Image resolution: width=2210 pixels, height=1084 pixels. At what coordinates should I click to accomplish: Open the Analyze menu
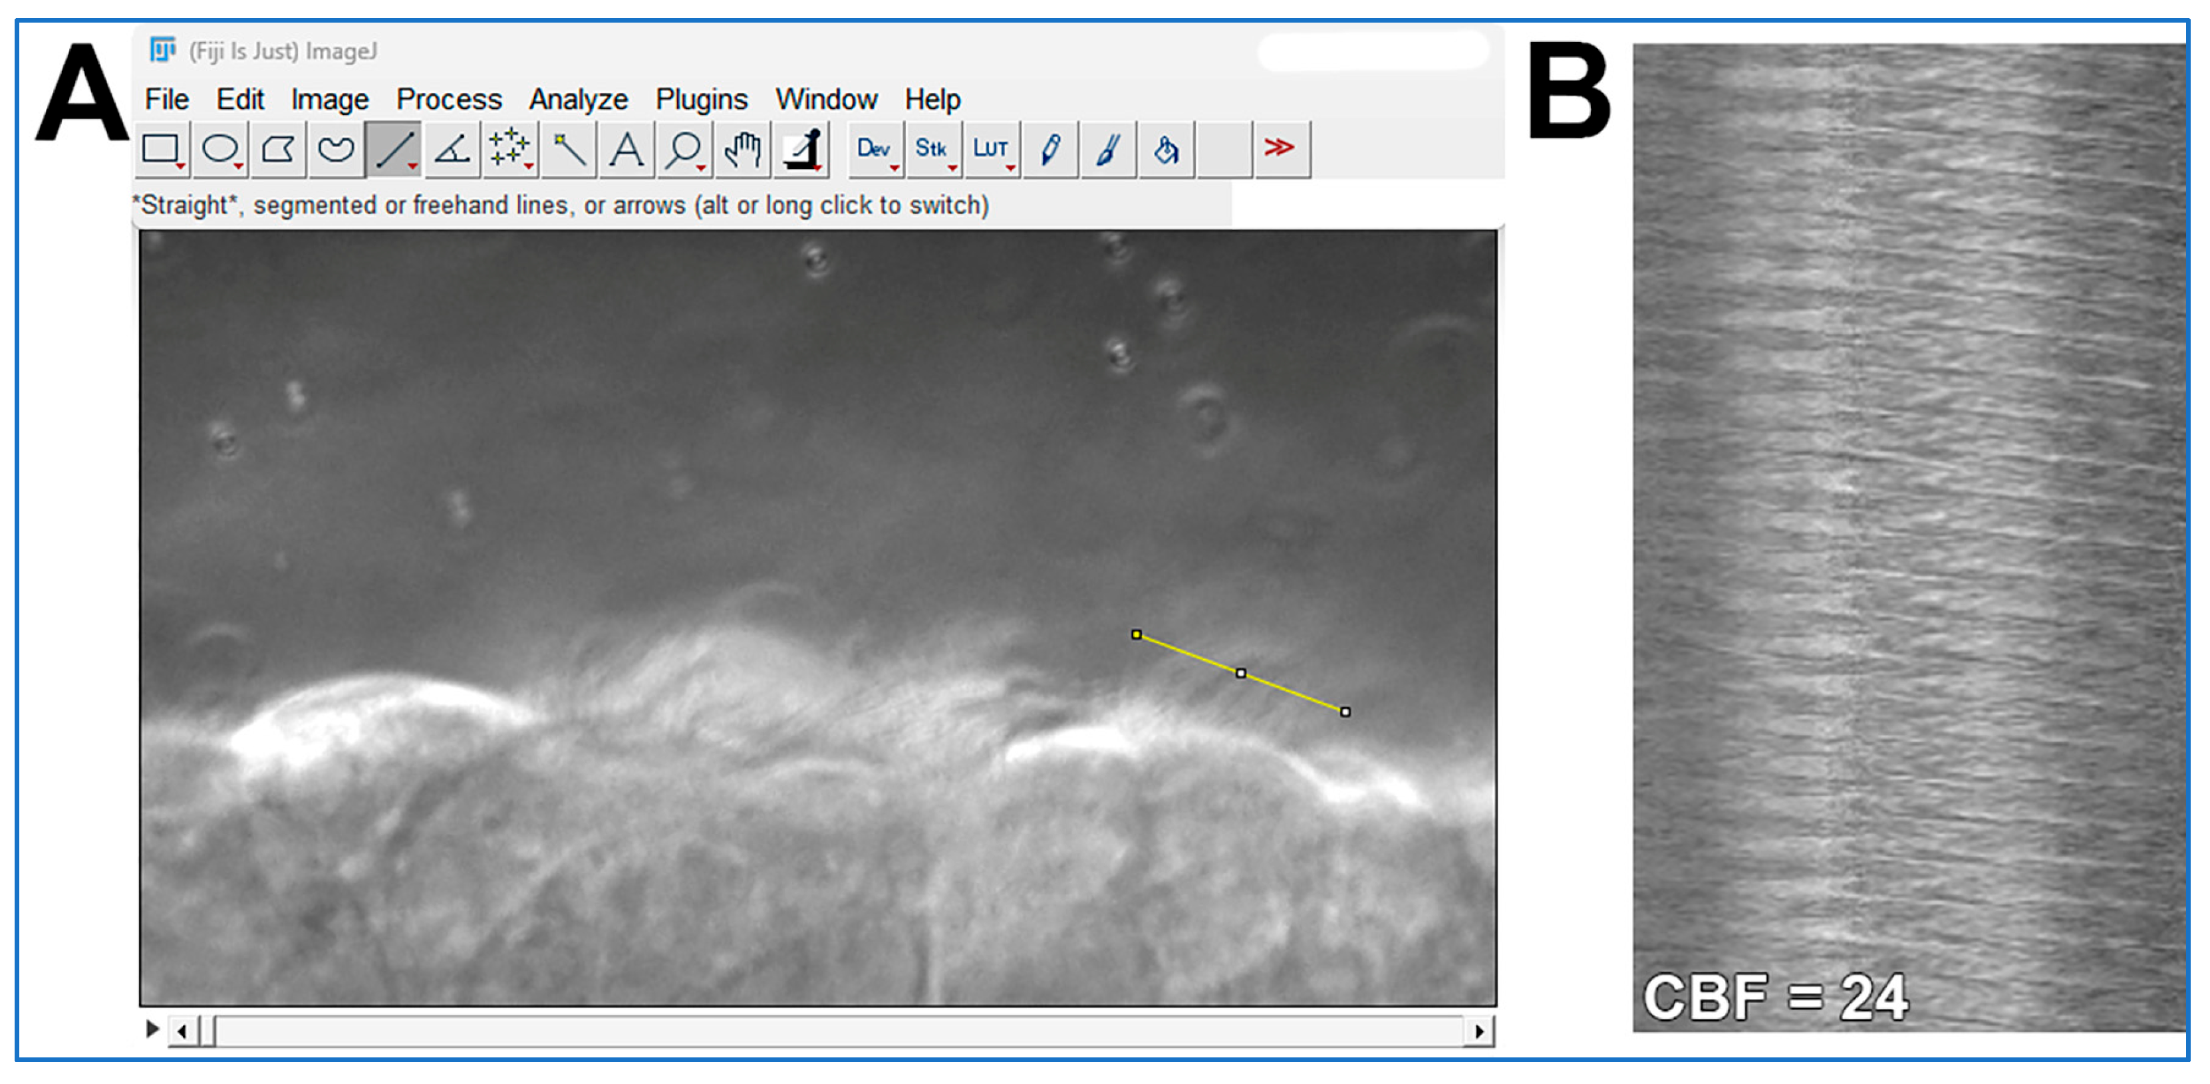pyautogui.click(x=577, y=100)
